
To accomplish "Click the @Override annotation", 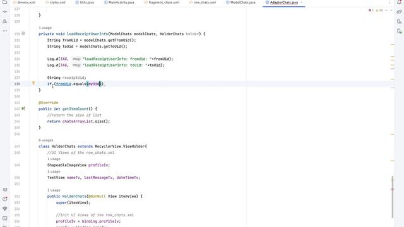I will pos(48,103).
